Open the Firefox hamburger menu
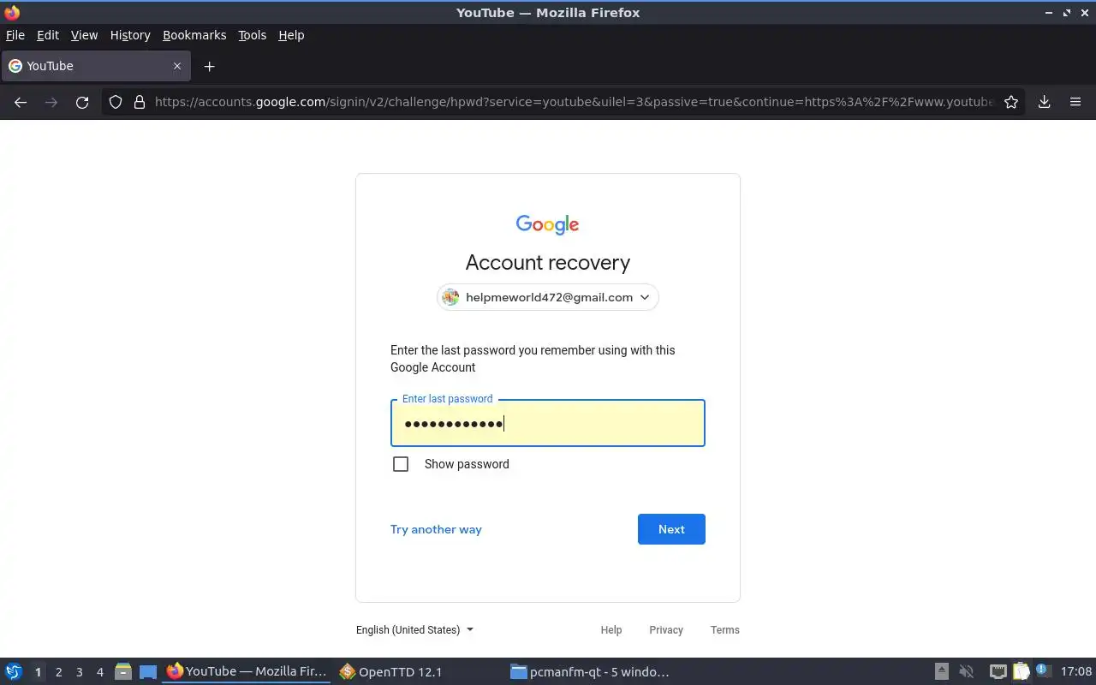Image resolution: width=1096 pixels, height=685 pixels. (1075, 102)
